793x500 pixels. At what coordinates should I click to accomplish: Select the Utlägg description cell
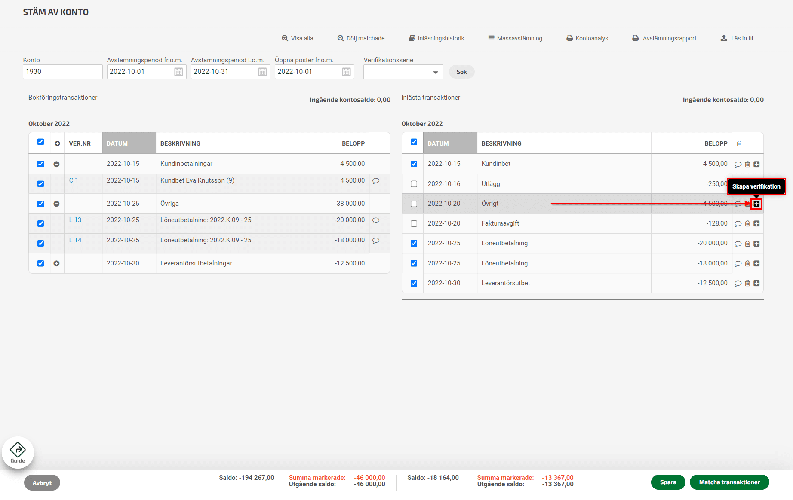click(x=564, y=184)
